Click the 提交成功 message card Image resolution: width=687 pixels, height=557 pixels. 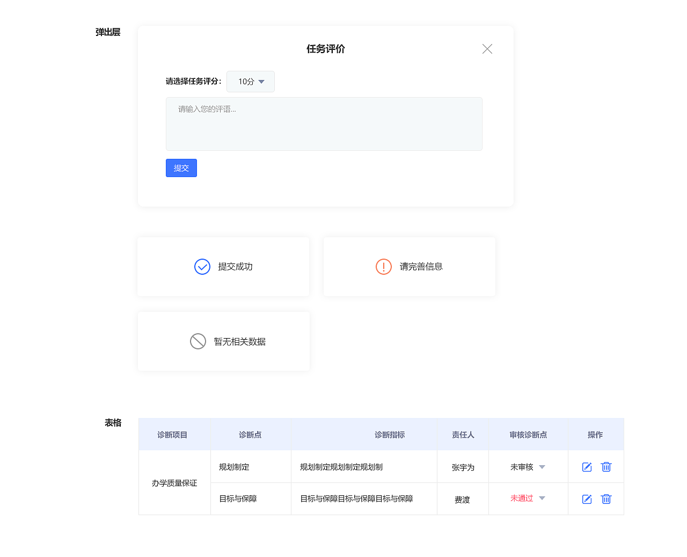223,266
